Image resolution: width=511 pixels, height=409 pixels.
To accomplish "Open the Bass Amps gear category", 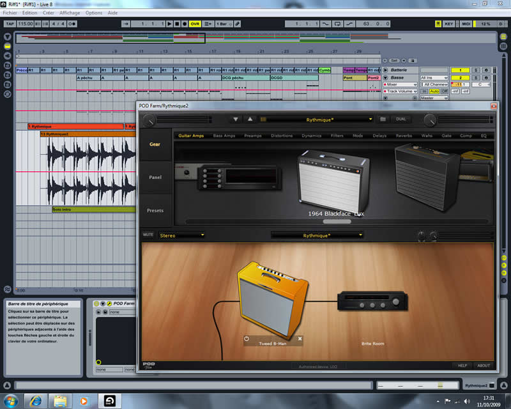I will pyautogui.click(x=224, y=135).
